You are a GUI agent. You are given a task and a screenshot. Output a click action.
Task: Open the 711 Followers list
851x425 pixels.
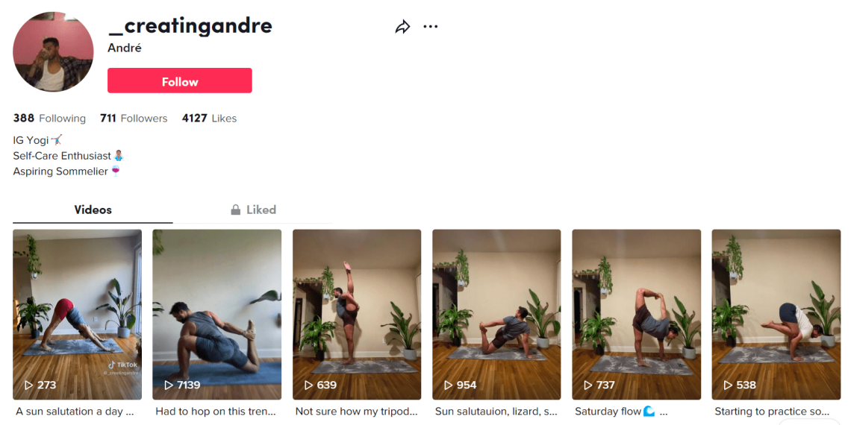pos(134,118)
